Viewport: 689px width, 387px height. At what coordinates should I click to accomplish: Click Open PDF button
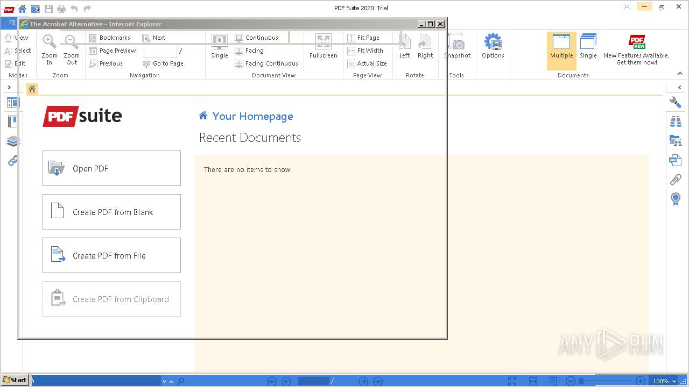(111, 168)
